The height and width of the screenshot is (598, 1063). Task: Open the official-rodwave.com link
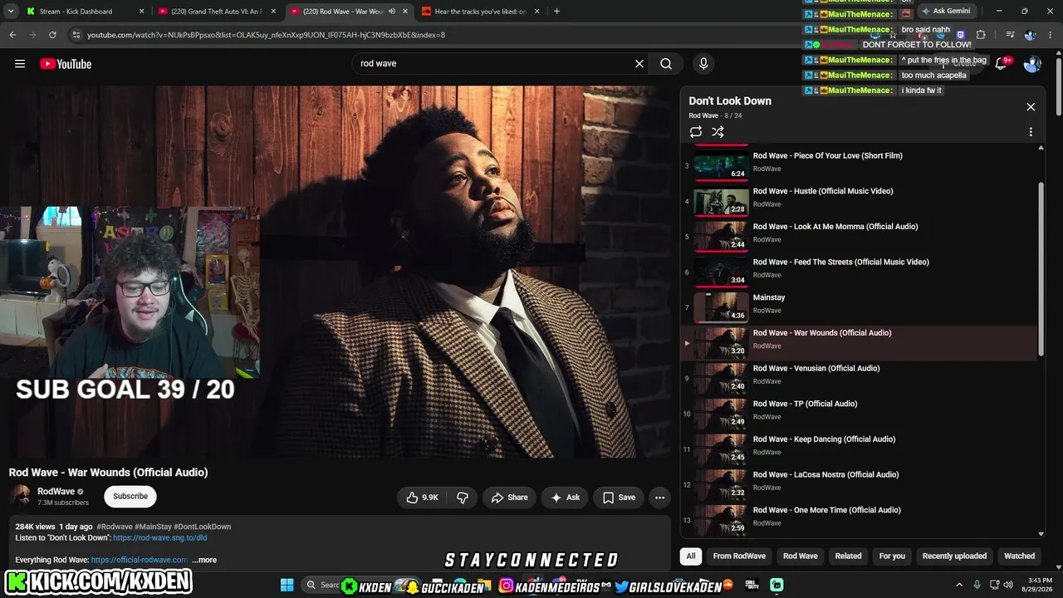tap(140, 560)
